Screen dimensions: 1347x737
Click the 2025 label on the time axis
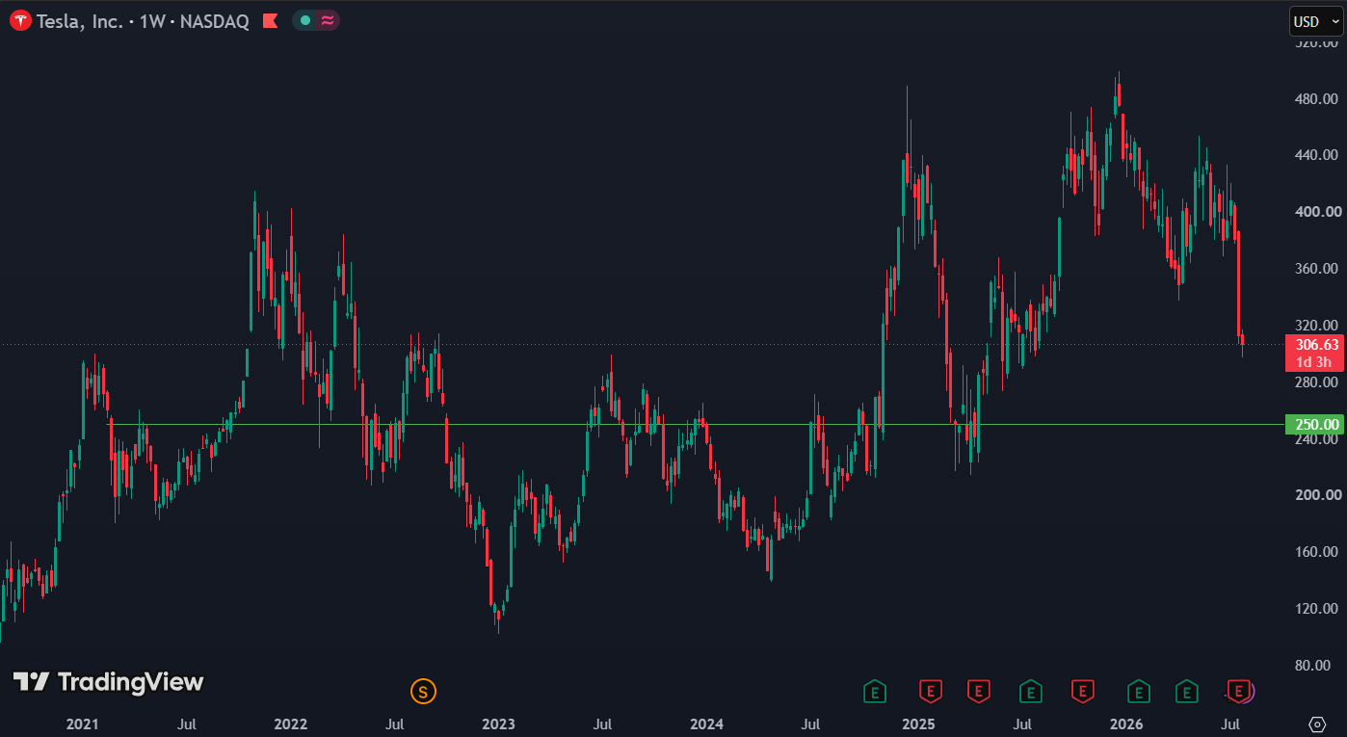click(x=918, y=724)
